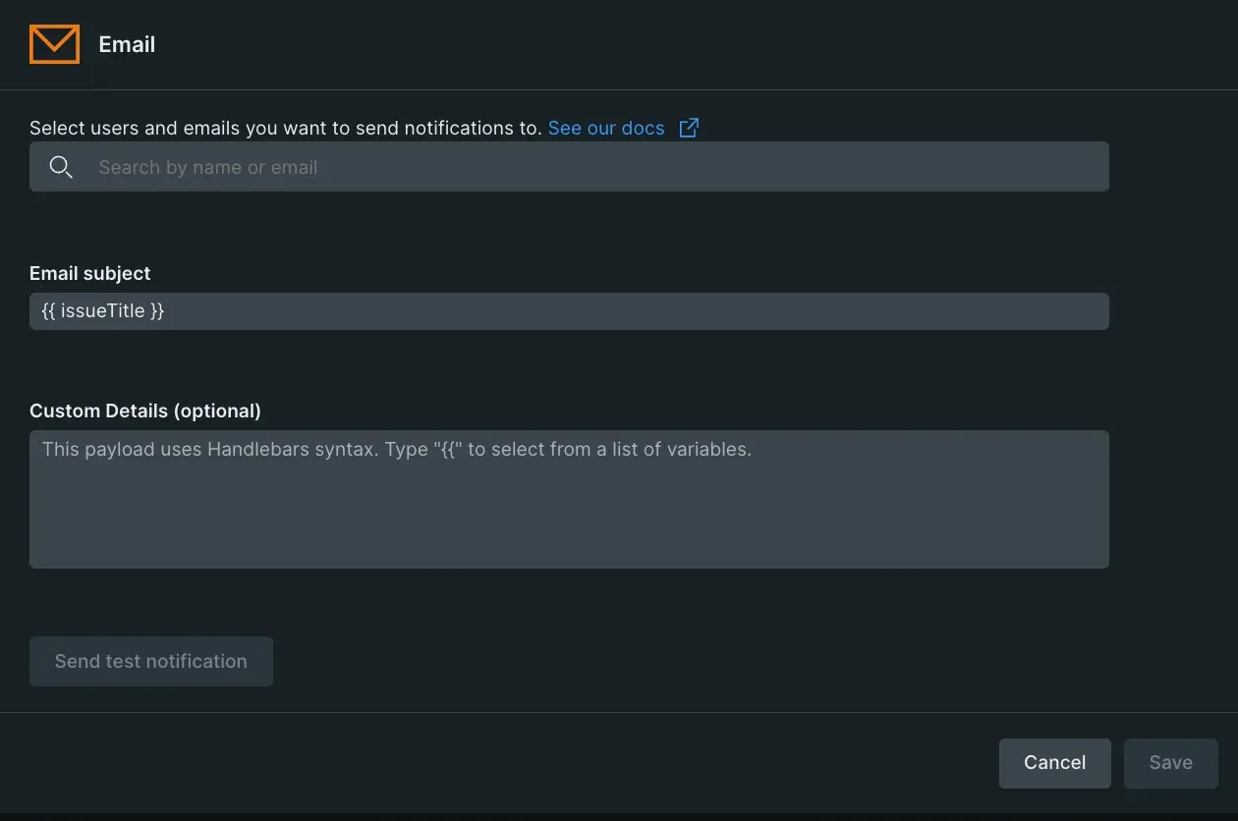Screen dimensions: 1238x821
Task: Click the external link icon beside docs
Action: [x=689, y=128]
